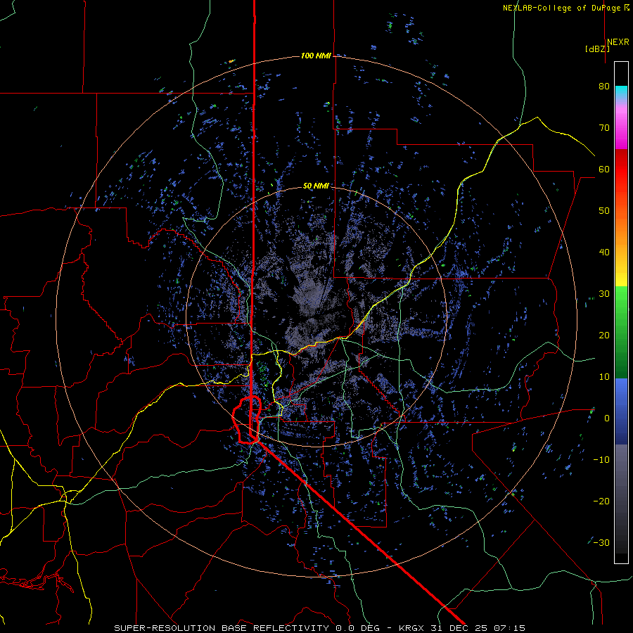Viewport: 633px width, 633px height.
Task: Click the positive 10 value on the dBZ scale
Action: pyautogui.click(x=604, y=377)
